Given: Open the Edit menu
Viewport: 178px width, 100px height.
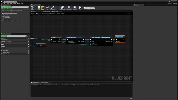Looking at the screenshot, I should coord(4,4).
